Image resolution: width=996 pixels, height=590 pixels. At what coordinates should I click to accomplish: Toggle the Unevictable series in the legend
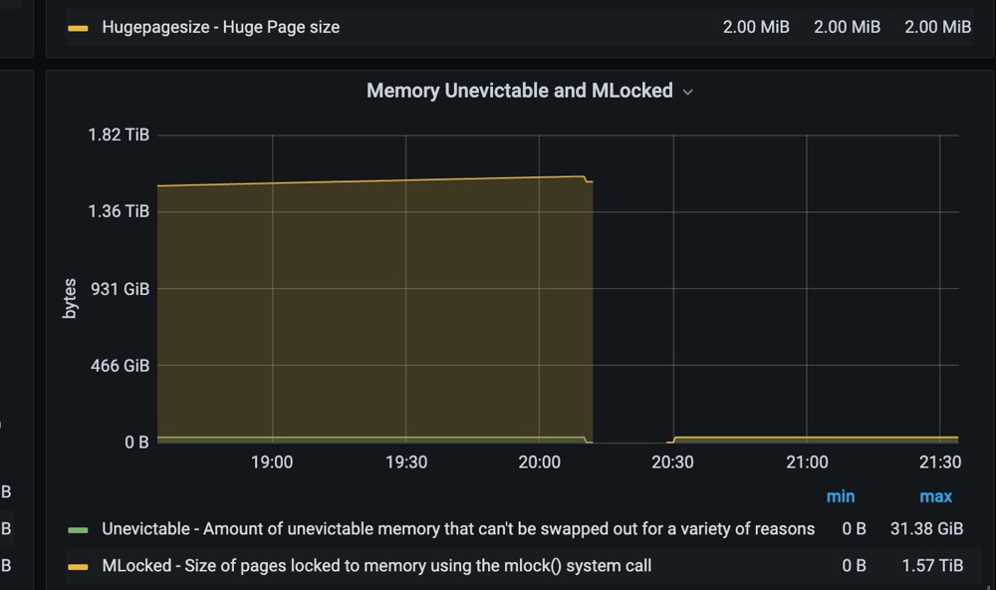click(x=458, y=529)
